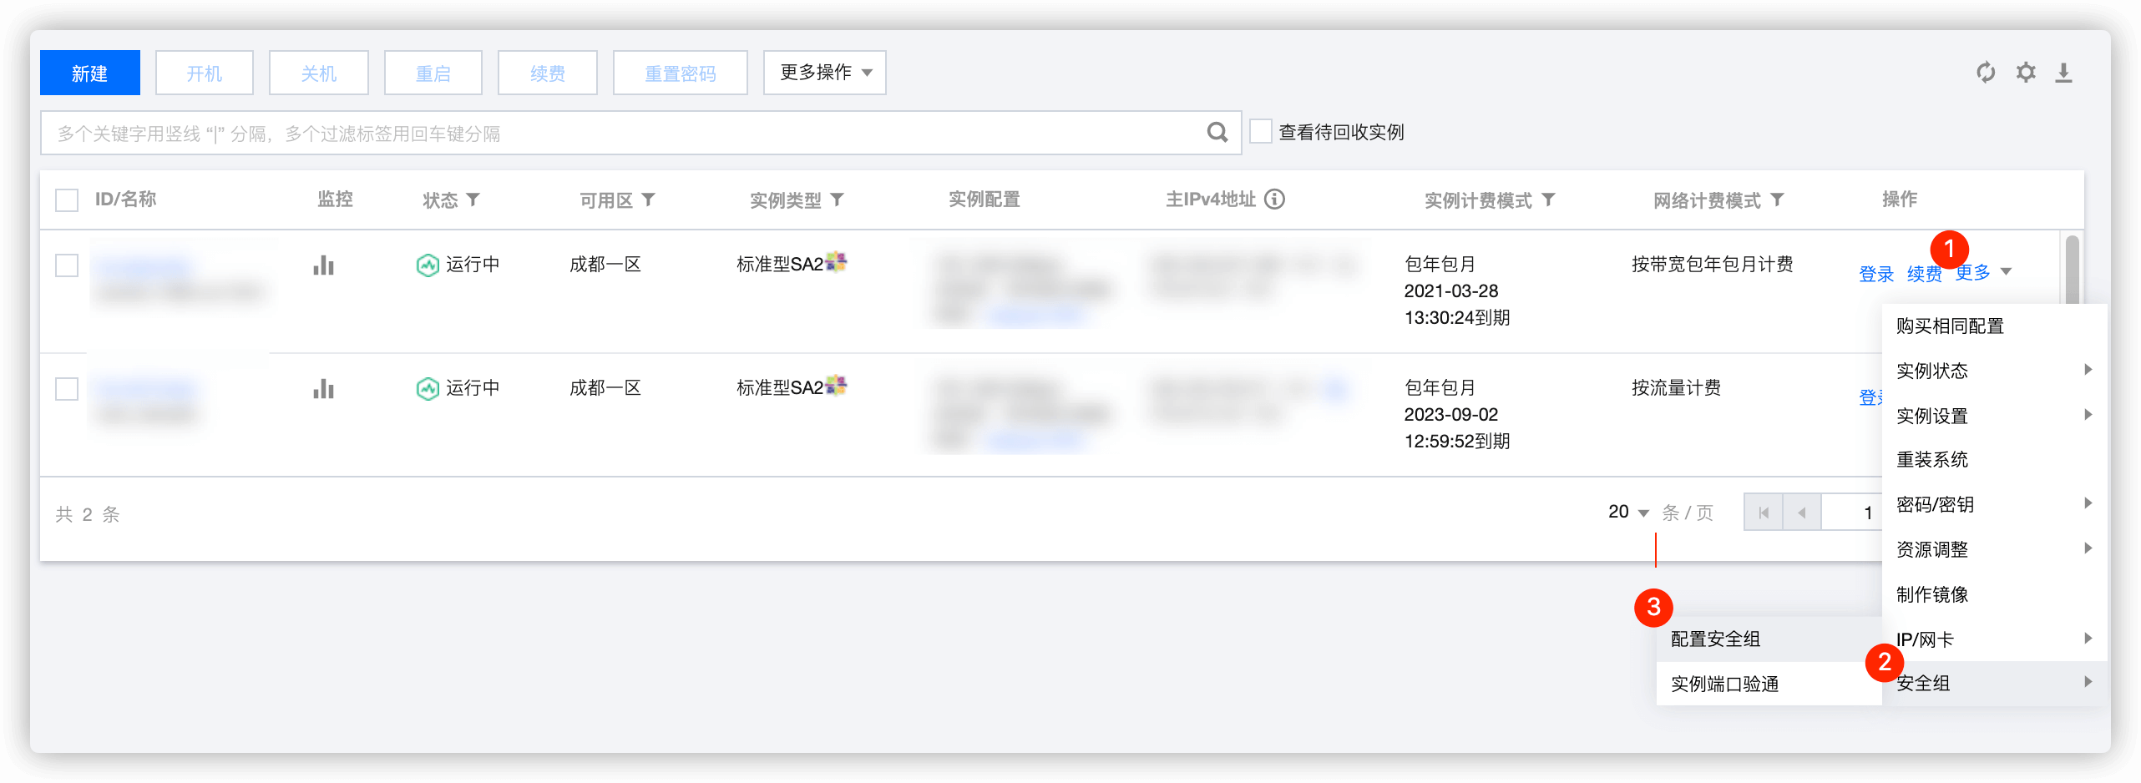2141x783 pixels.
Task: Click the 续费 toolbar button
Action: pos(548,73)
